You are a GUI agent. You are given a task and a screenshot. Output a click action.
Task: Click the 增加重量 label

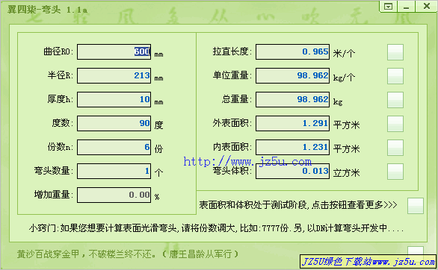click(x=53, y=195)
